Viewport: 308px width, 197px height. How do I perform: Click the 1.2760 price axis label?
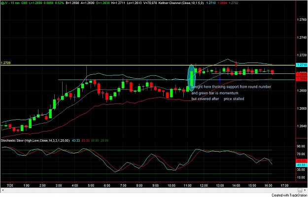(x=301, y=20)
